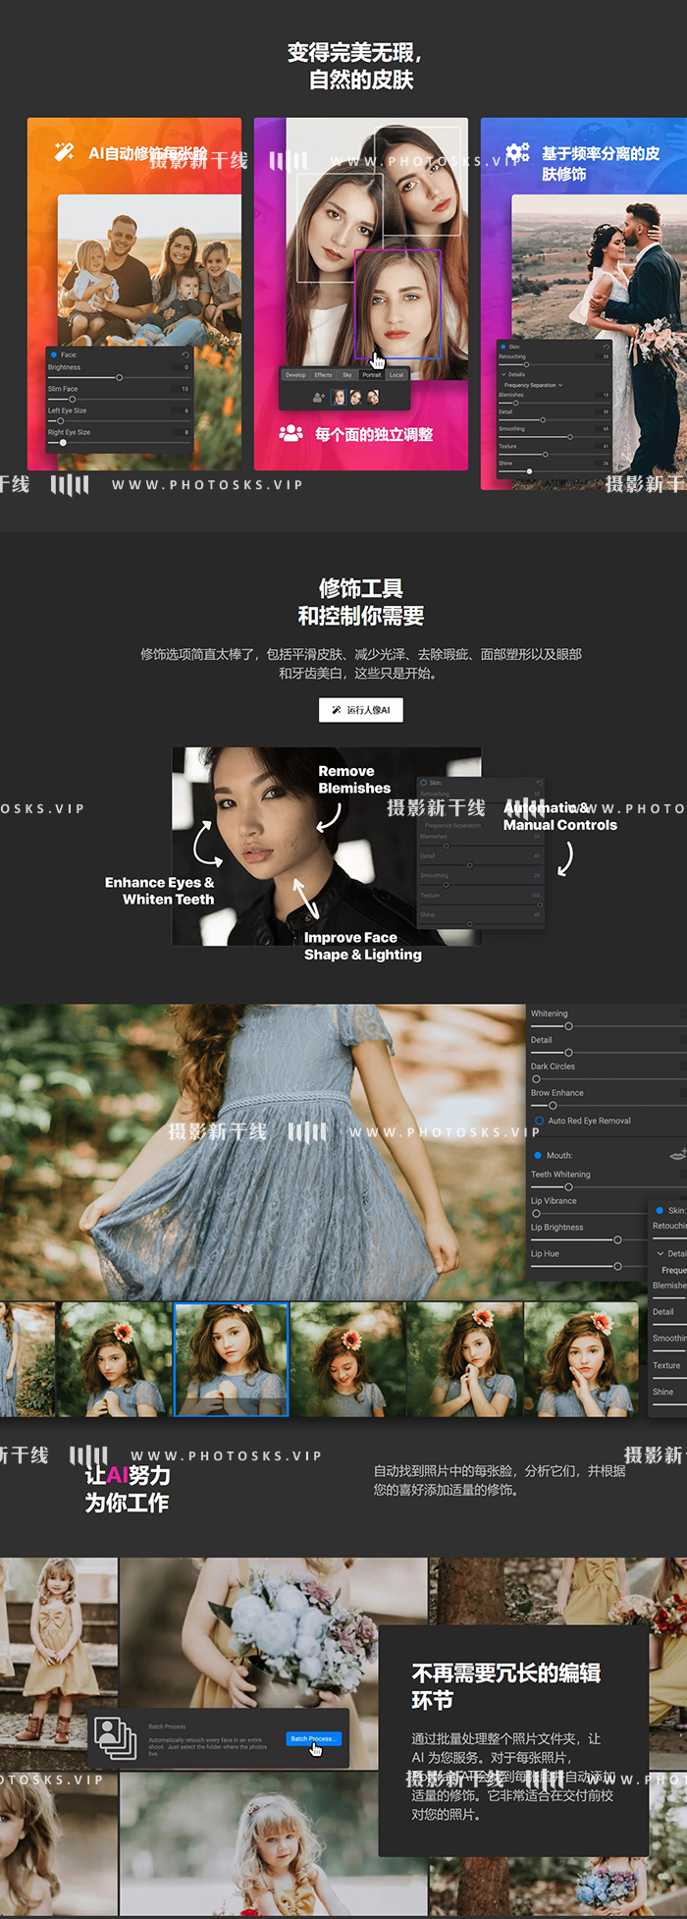The image size is (687, 1919).
Task: Click the reset arrow icon in the Face panel
Action: pos(185,355)
